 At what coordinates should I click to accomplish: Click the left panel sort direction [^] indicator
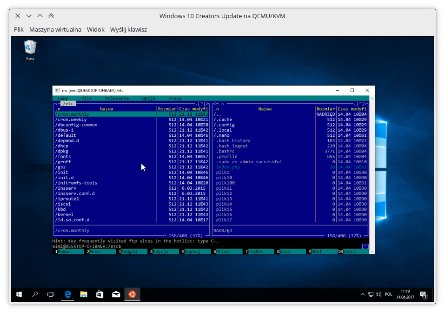[x=202, y=103]
